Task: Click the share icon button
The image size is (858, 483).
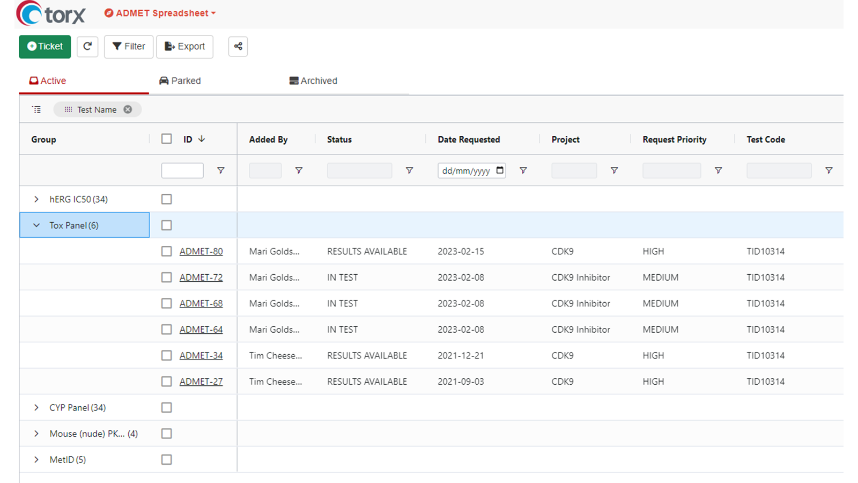Action: point(238,47)
